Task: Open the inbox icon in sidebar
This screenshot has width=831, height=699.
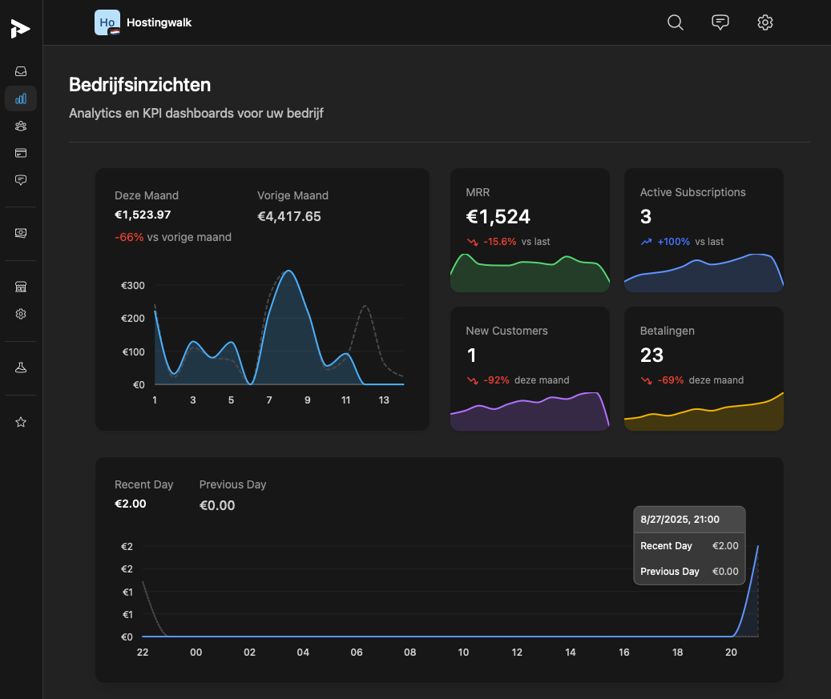Action: click(x=21, y=71)
